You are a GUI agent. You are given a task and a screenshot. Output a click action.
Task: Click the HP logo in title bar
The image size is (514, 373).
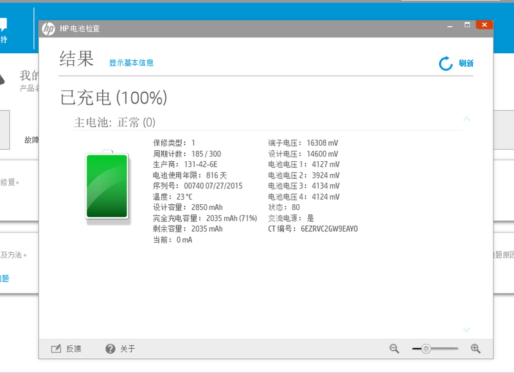tap(49, 28)
